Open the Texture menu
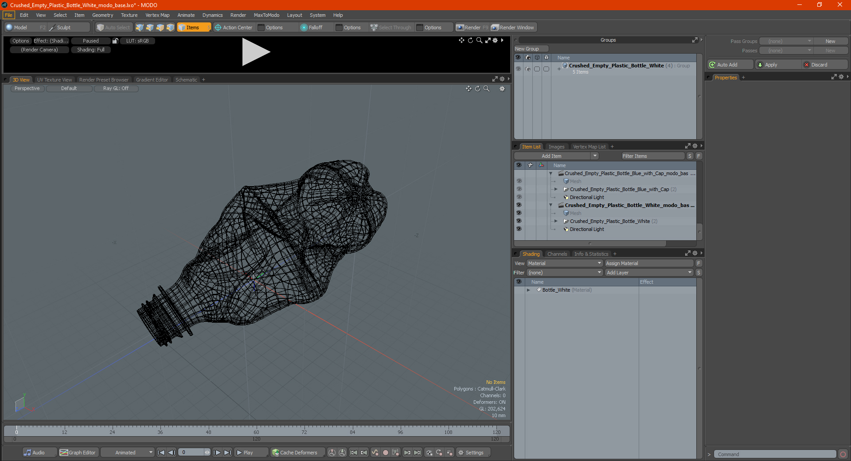The width and height of the screenshot is (851, 461). [x=129, y=15]
